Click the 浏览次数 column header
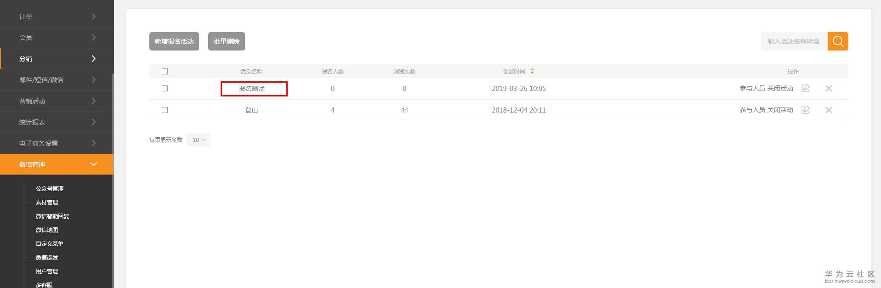Screen dimensions: 881x288 tap(404, 71)
